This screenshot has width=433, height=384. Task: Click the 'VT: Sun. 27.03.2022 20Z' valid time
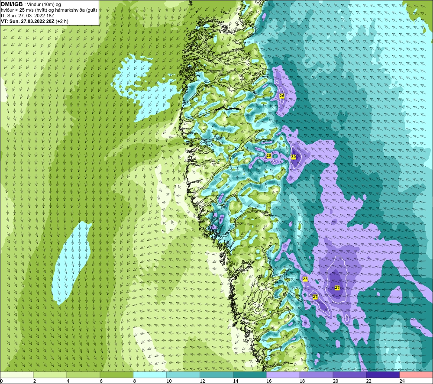coord(28,21)
